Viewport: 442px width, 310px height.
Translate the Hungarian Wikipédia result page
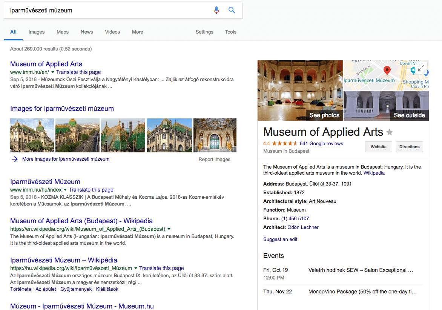pyautogui.click(x=161, y=268)
